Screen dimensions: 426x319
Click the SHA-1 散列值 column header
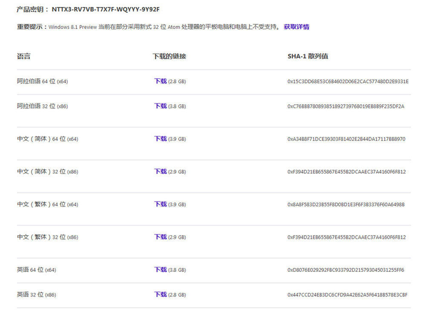point(308,57)
